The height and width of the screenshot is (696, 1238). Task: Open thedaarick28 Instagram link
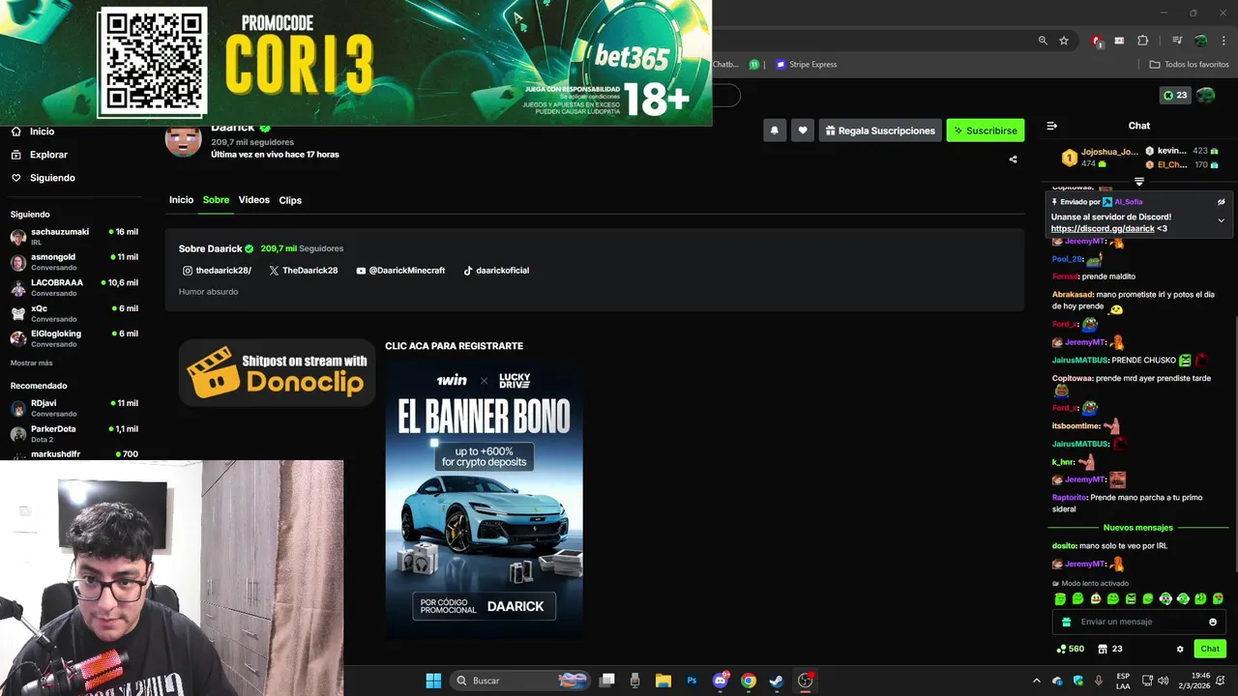pyautogui.click(x=217, y=271)
